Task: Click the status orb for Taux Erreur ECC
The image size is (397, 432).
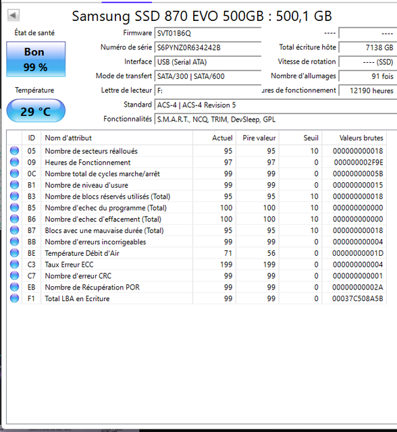Action: tap(14, 264)
